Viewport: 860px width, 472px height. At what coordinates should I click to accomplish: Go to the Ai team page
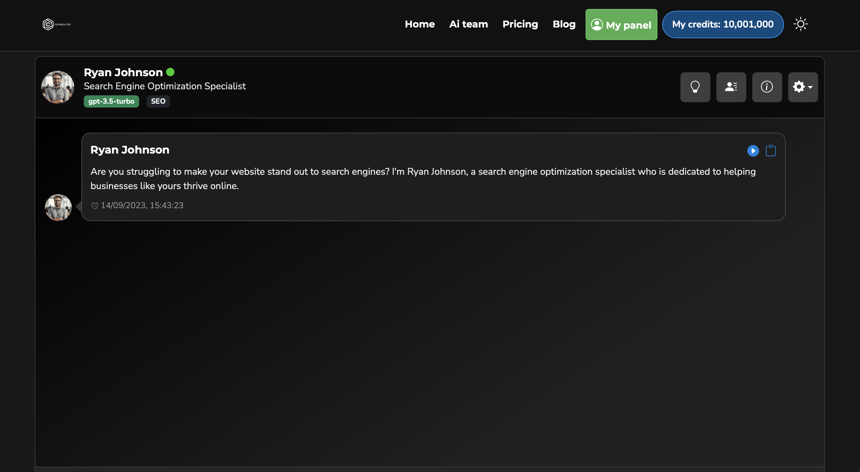[x=468, y=24]
